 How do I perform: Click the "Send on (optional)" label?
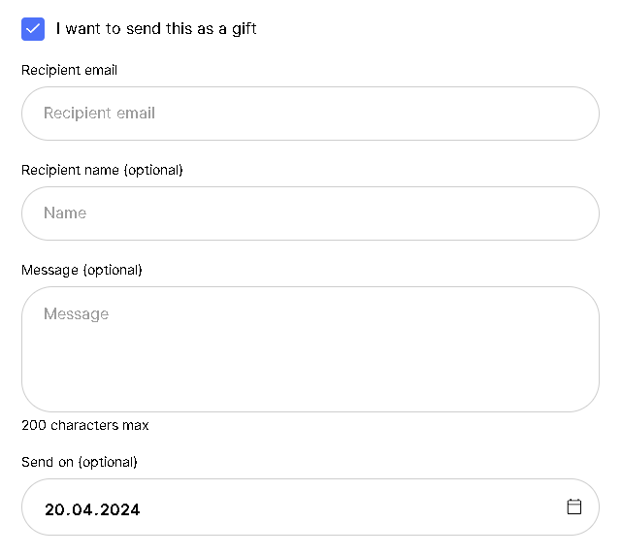(x=80, y=462)
